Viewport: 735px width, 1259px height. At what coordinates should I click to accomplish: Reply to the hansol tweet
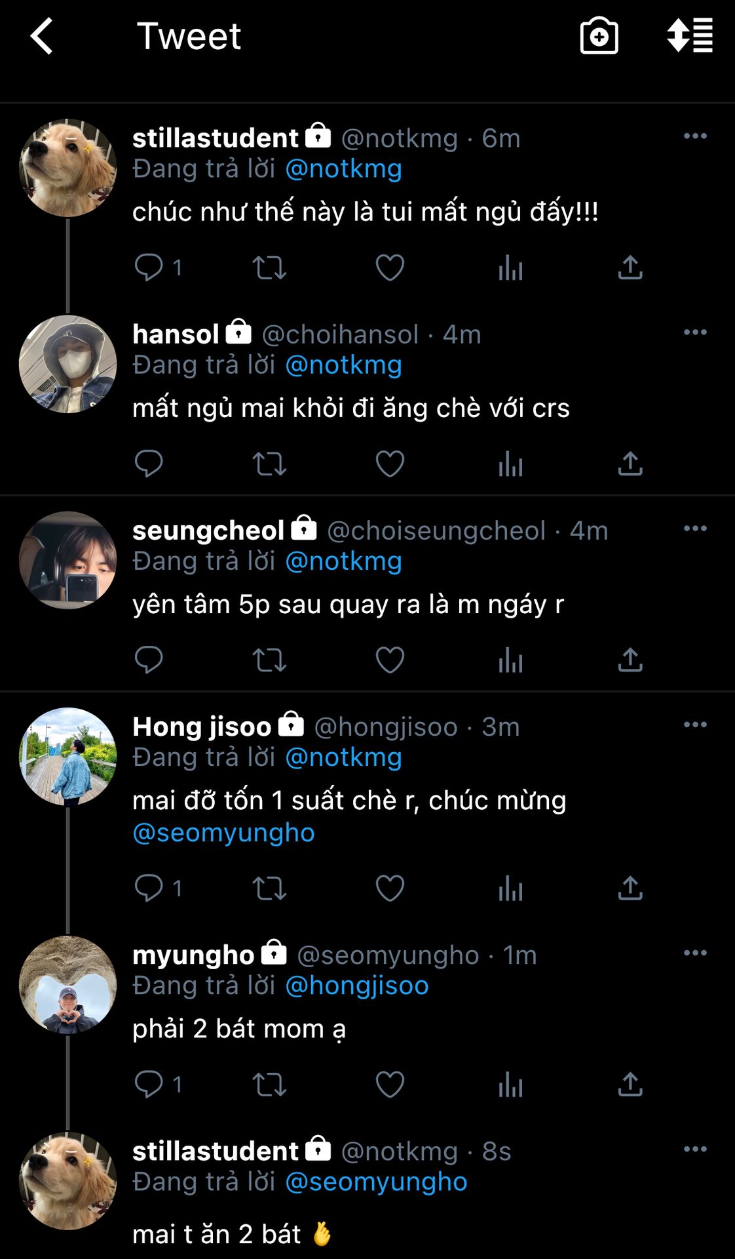coord(149,464)
